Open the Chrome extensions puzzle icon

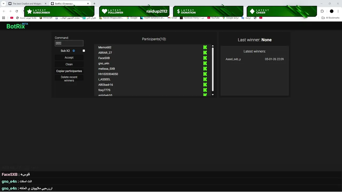tap(322, 11)
